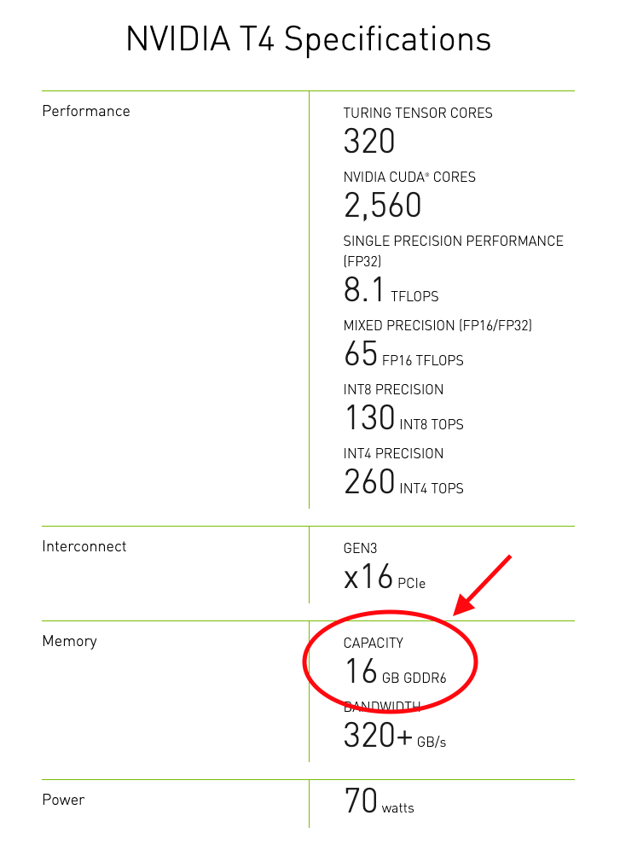Click the NVIDIA T4 Specifications title
Image resolution: width=620 pixels, height=862 pixels.
click(x=309, y=39)
